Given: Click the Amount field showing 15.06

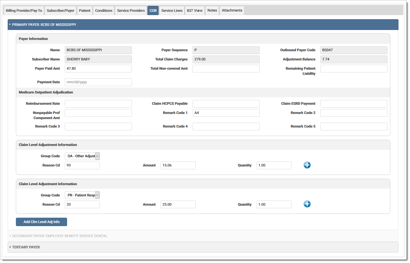Looking at the screenshot, I should tap(178, 165).
